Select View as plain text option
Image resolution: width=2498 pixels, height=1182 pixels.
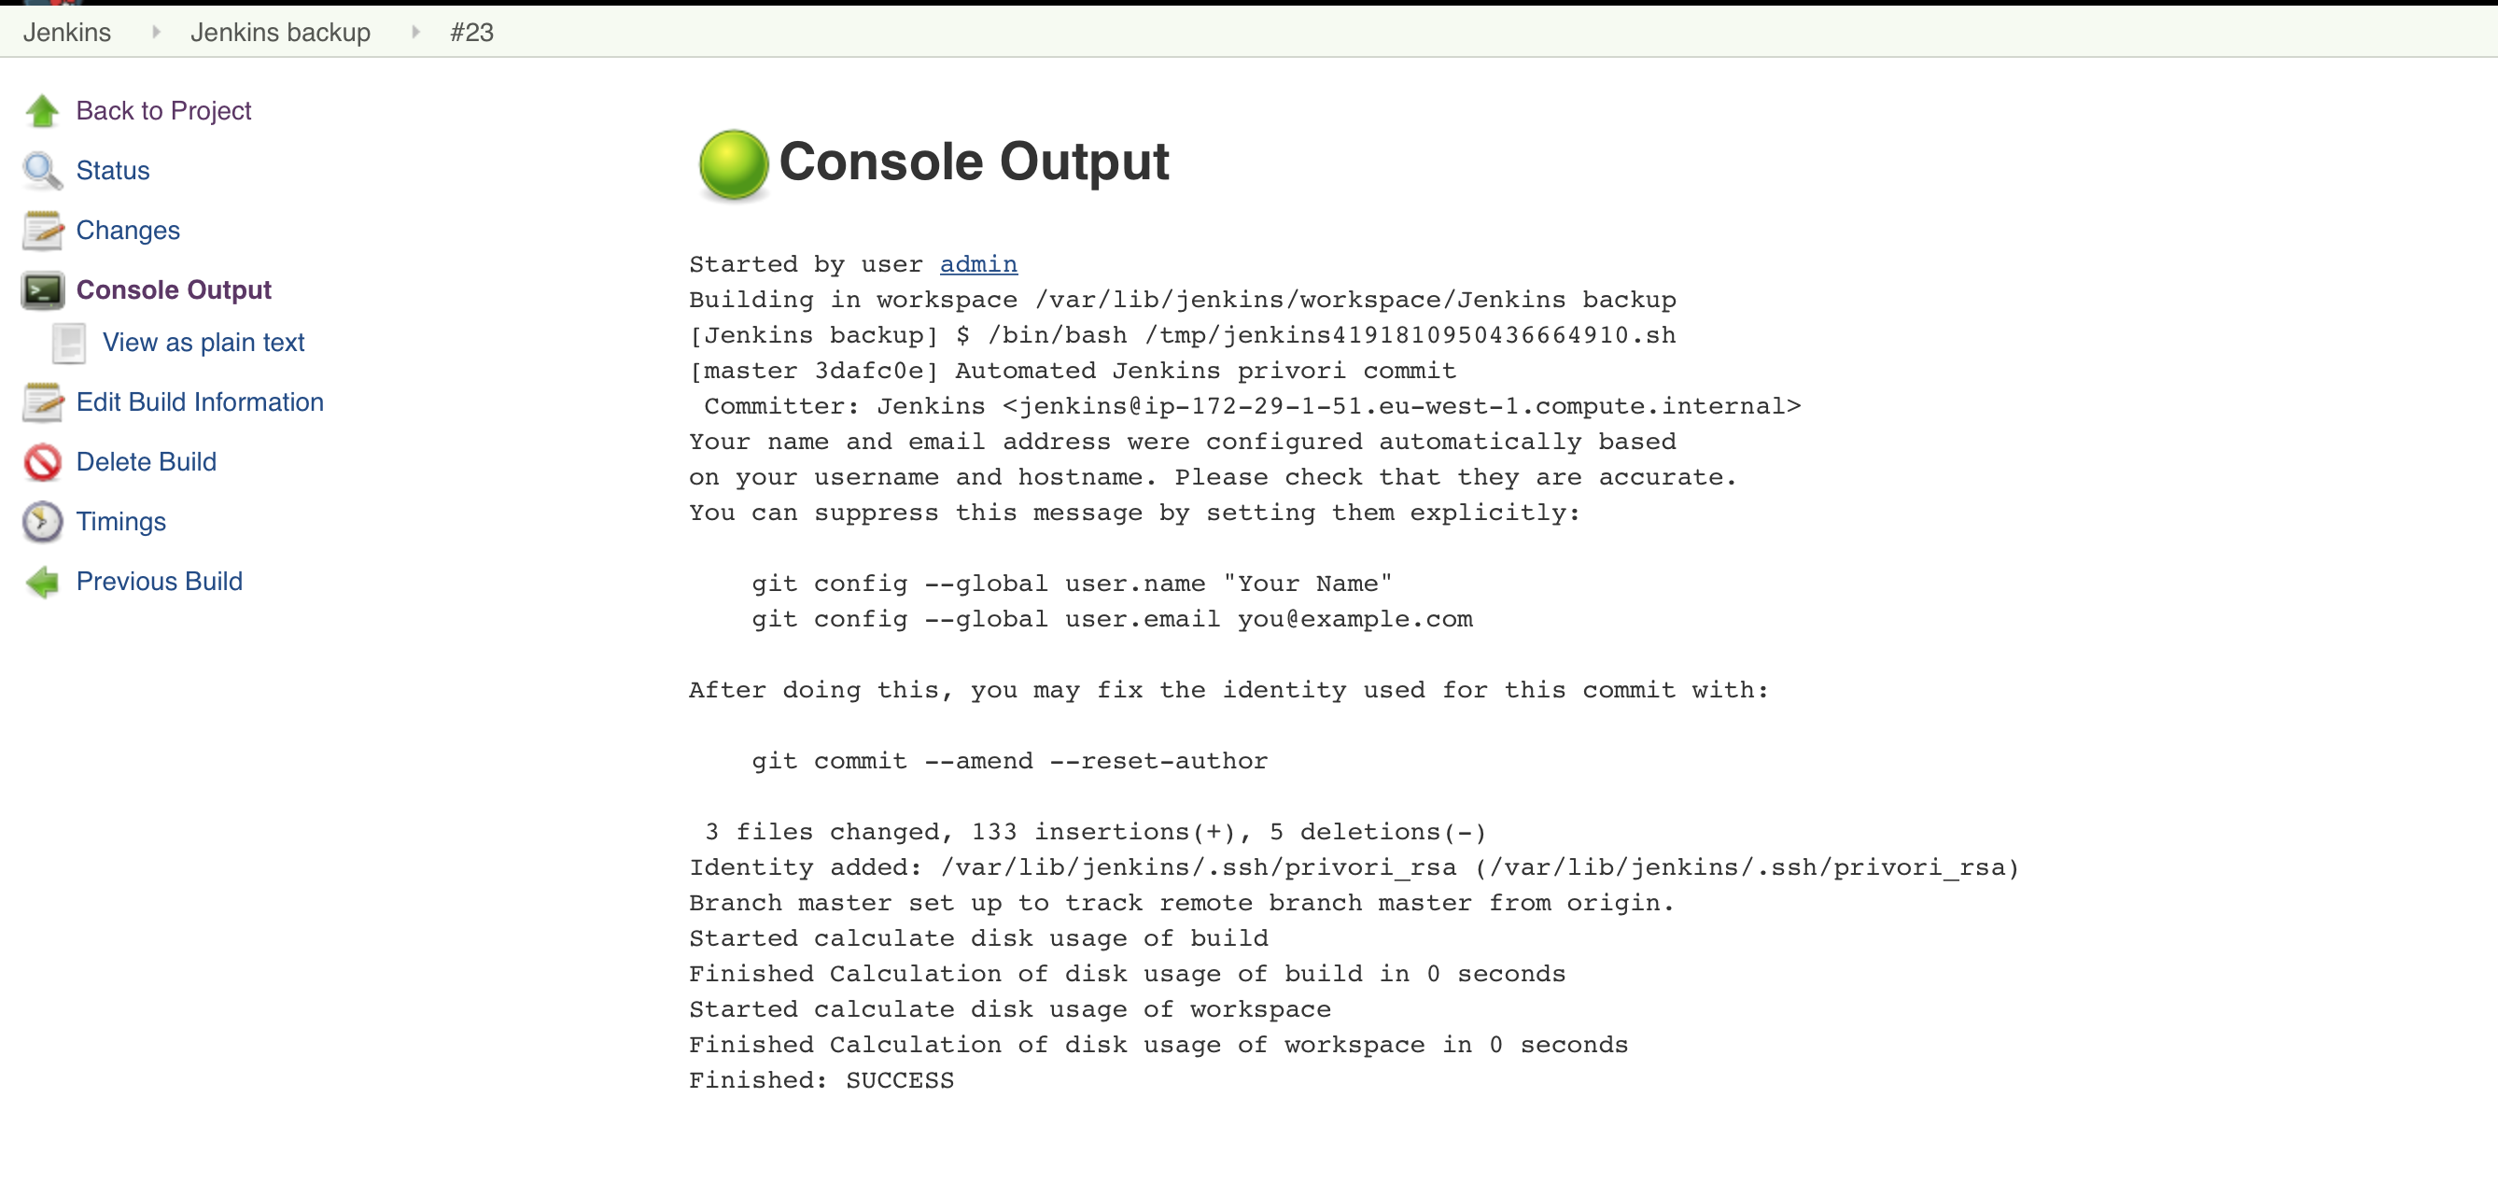[205, 343]
